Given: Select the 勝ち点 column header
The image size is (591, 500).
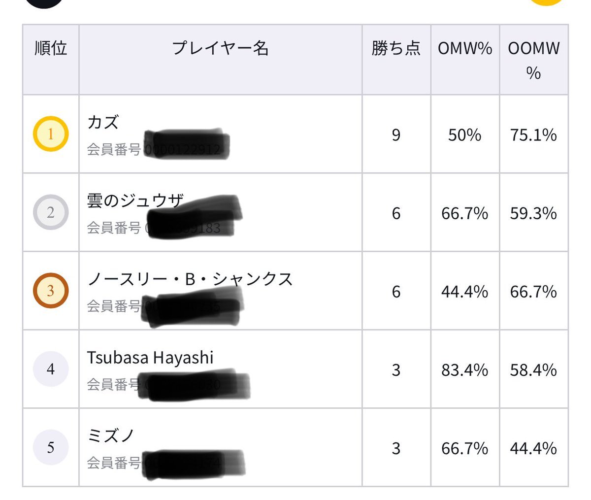Looking at the screenshot, I should pyautogui.click(x=396, y=48).
